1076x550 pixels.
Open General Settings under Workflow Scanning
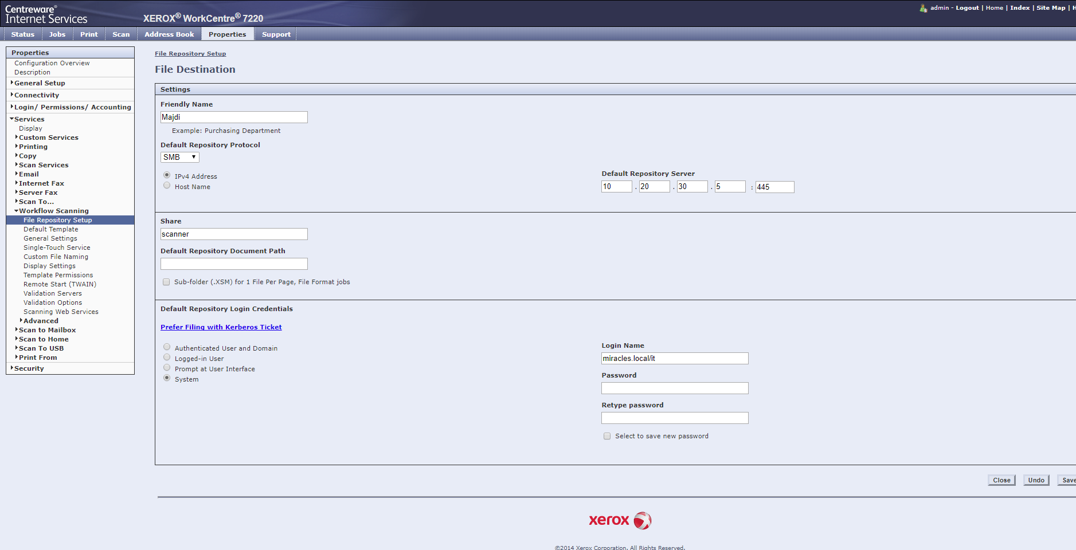[50, 238]
